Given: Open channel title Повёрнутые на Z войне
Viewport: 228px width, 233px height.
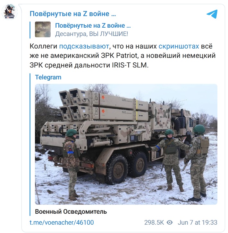Looking at the screenshot, I should (x=73, y=14).
